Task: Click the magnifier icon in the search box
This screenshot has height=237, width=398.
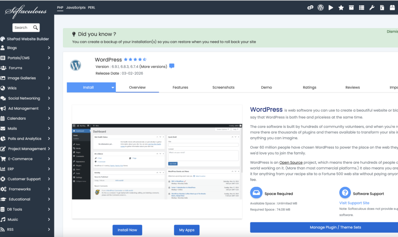Action: pos(35,28)
